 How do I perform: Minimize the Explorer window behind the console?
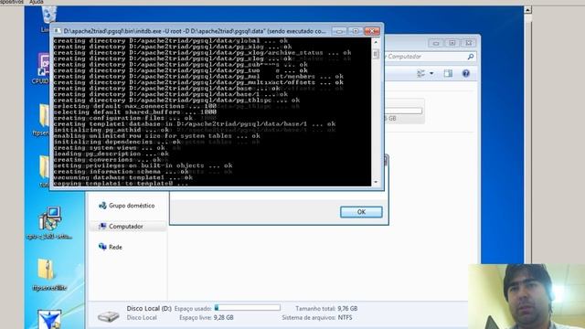pyautogui.click(x=436, y=43)
